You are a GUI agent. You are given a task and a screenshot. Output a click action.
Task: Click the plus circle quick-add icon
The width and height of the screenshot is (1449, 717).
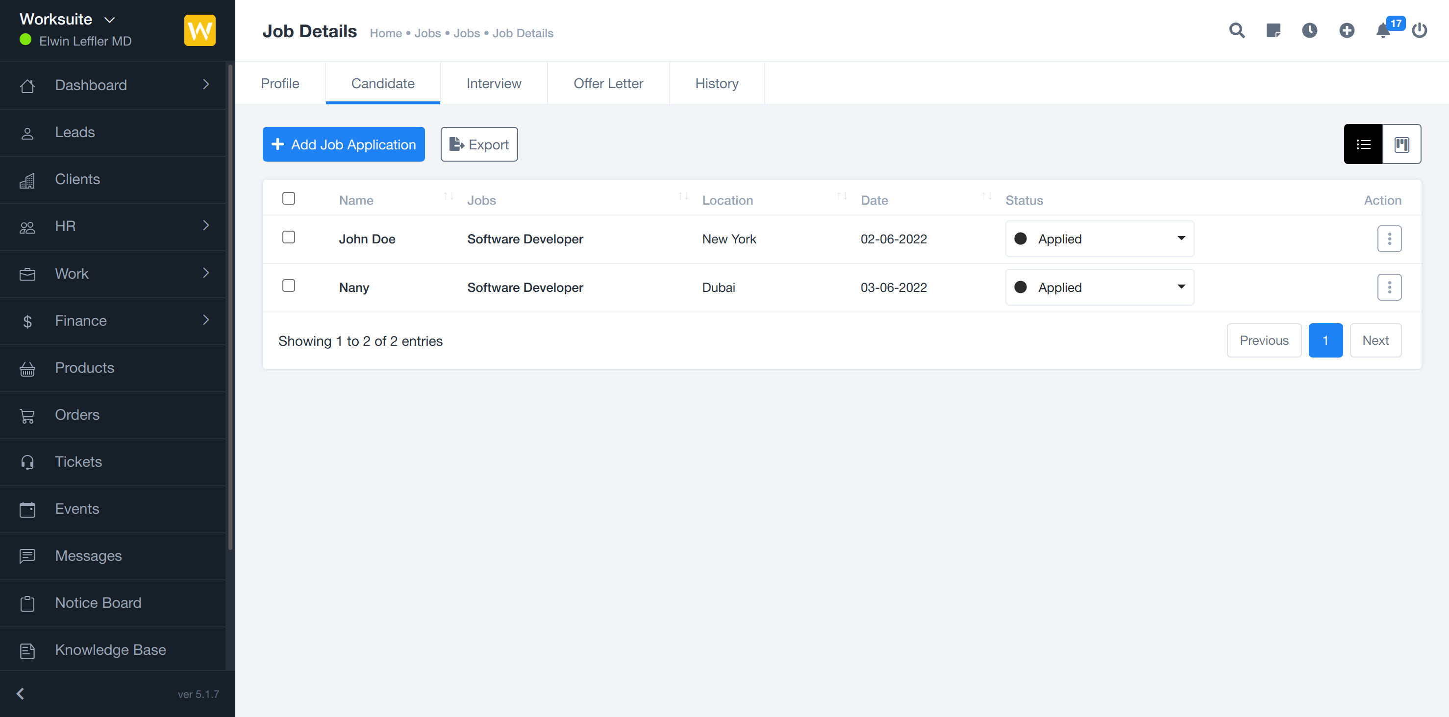pyautogui.click(x=1347, y=30)
